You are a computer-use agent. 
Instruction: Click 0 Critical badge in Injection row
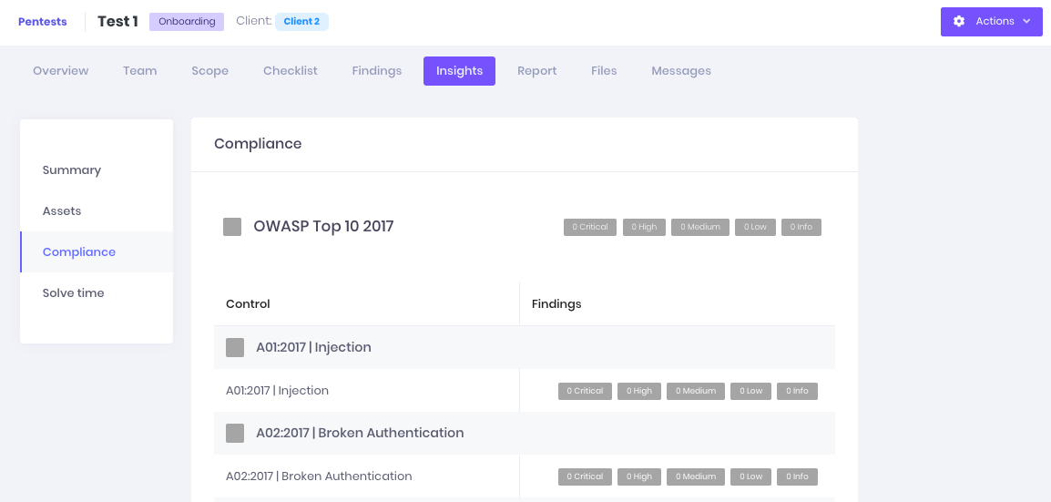585,392
